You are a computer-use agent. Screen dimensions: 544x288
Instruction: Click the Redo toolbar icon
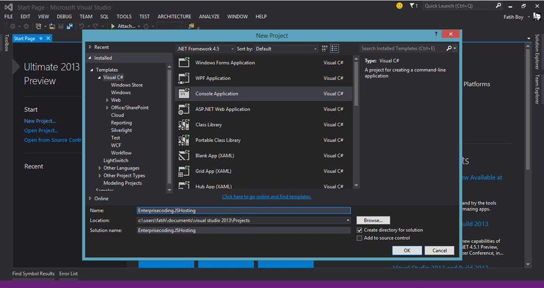96,26
